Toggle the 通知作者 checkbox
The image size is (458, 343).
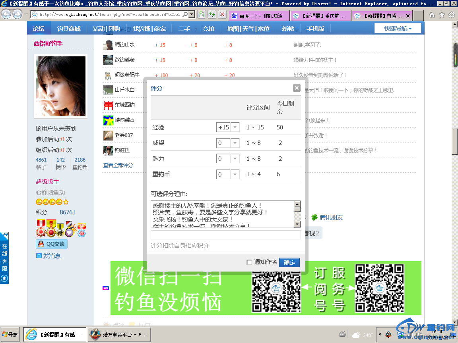(249, 262)
